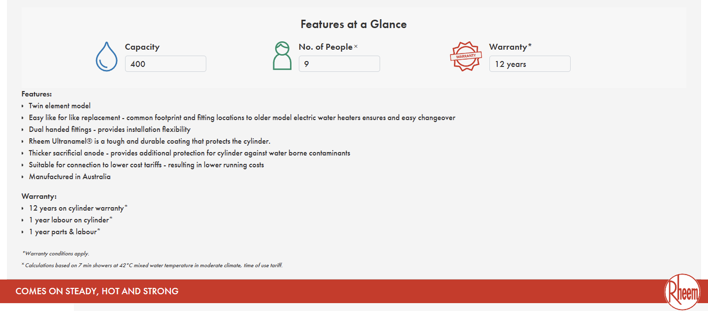708x311 pixels.
Task: Click the Rheem logo in the red banner
Action: [682, 292]
